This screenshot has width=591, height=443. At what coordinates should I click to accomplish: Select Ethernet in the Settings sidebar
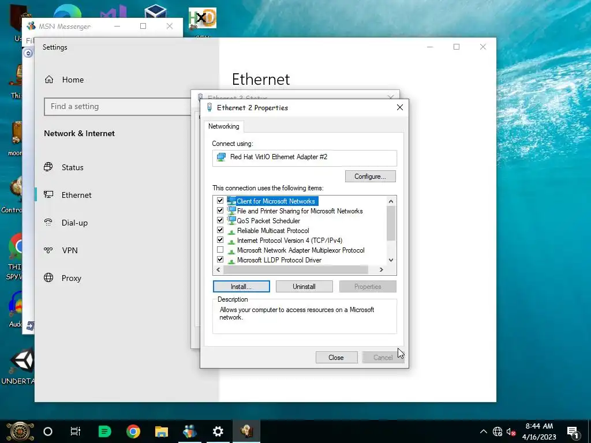77,195
